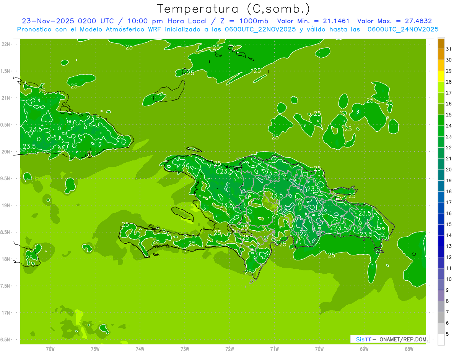Select the "Valor Max. = 27.4832" value
The width and height of the screenshot is (459, 354).
point(394,21)
